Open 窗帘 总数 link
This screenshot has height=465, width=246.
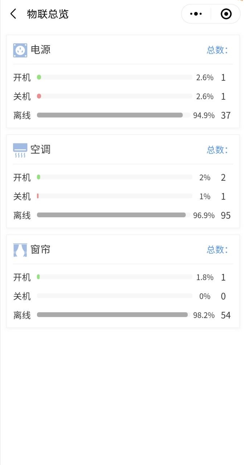(x=217, y=250)
